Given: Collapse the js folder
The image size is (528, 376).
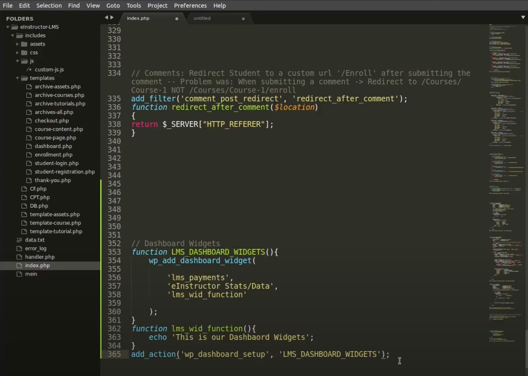Looking at the screenshot, I should pyautogui.click(x=17, y=61).
